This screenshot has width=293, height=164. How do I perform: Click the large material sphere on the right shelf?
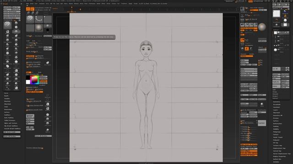[262, 27]
